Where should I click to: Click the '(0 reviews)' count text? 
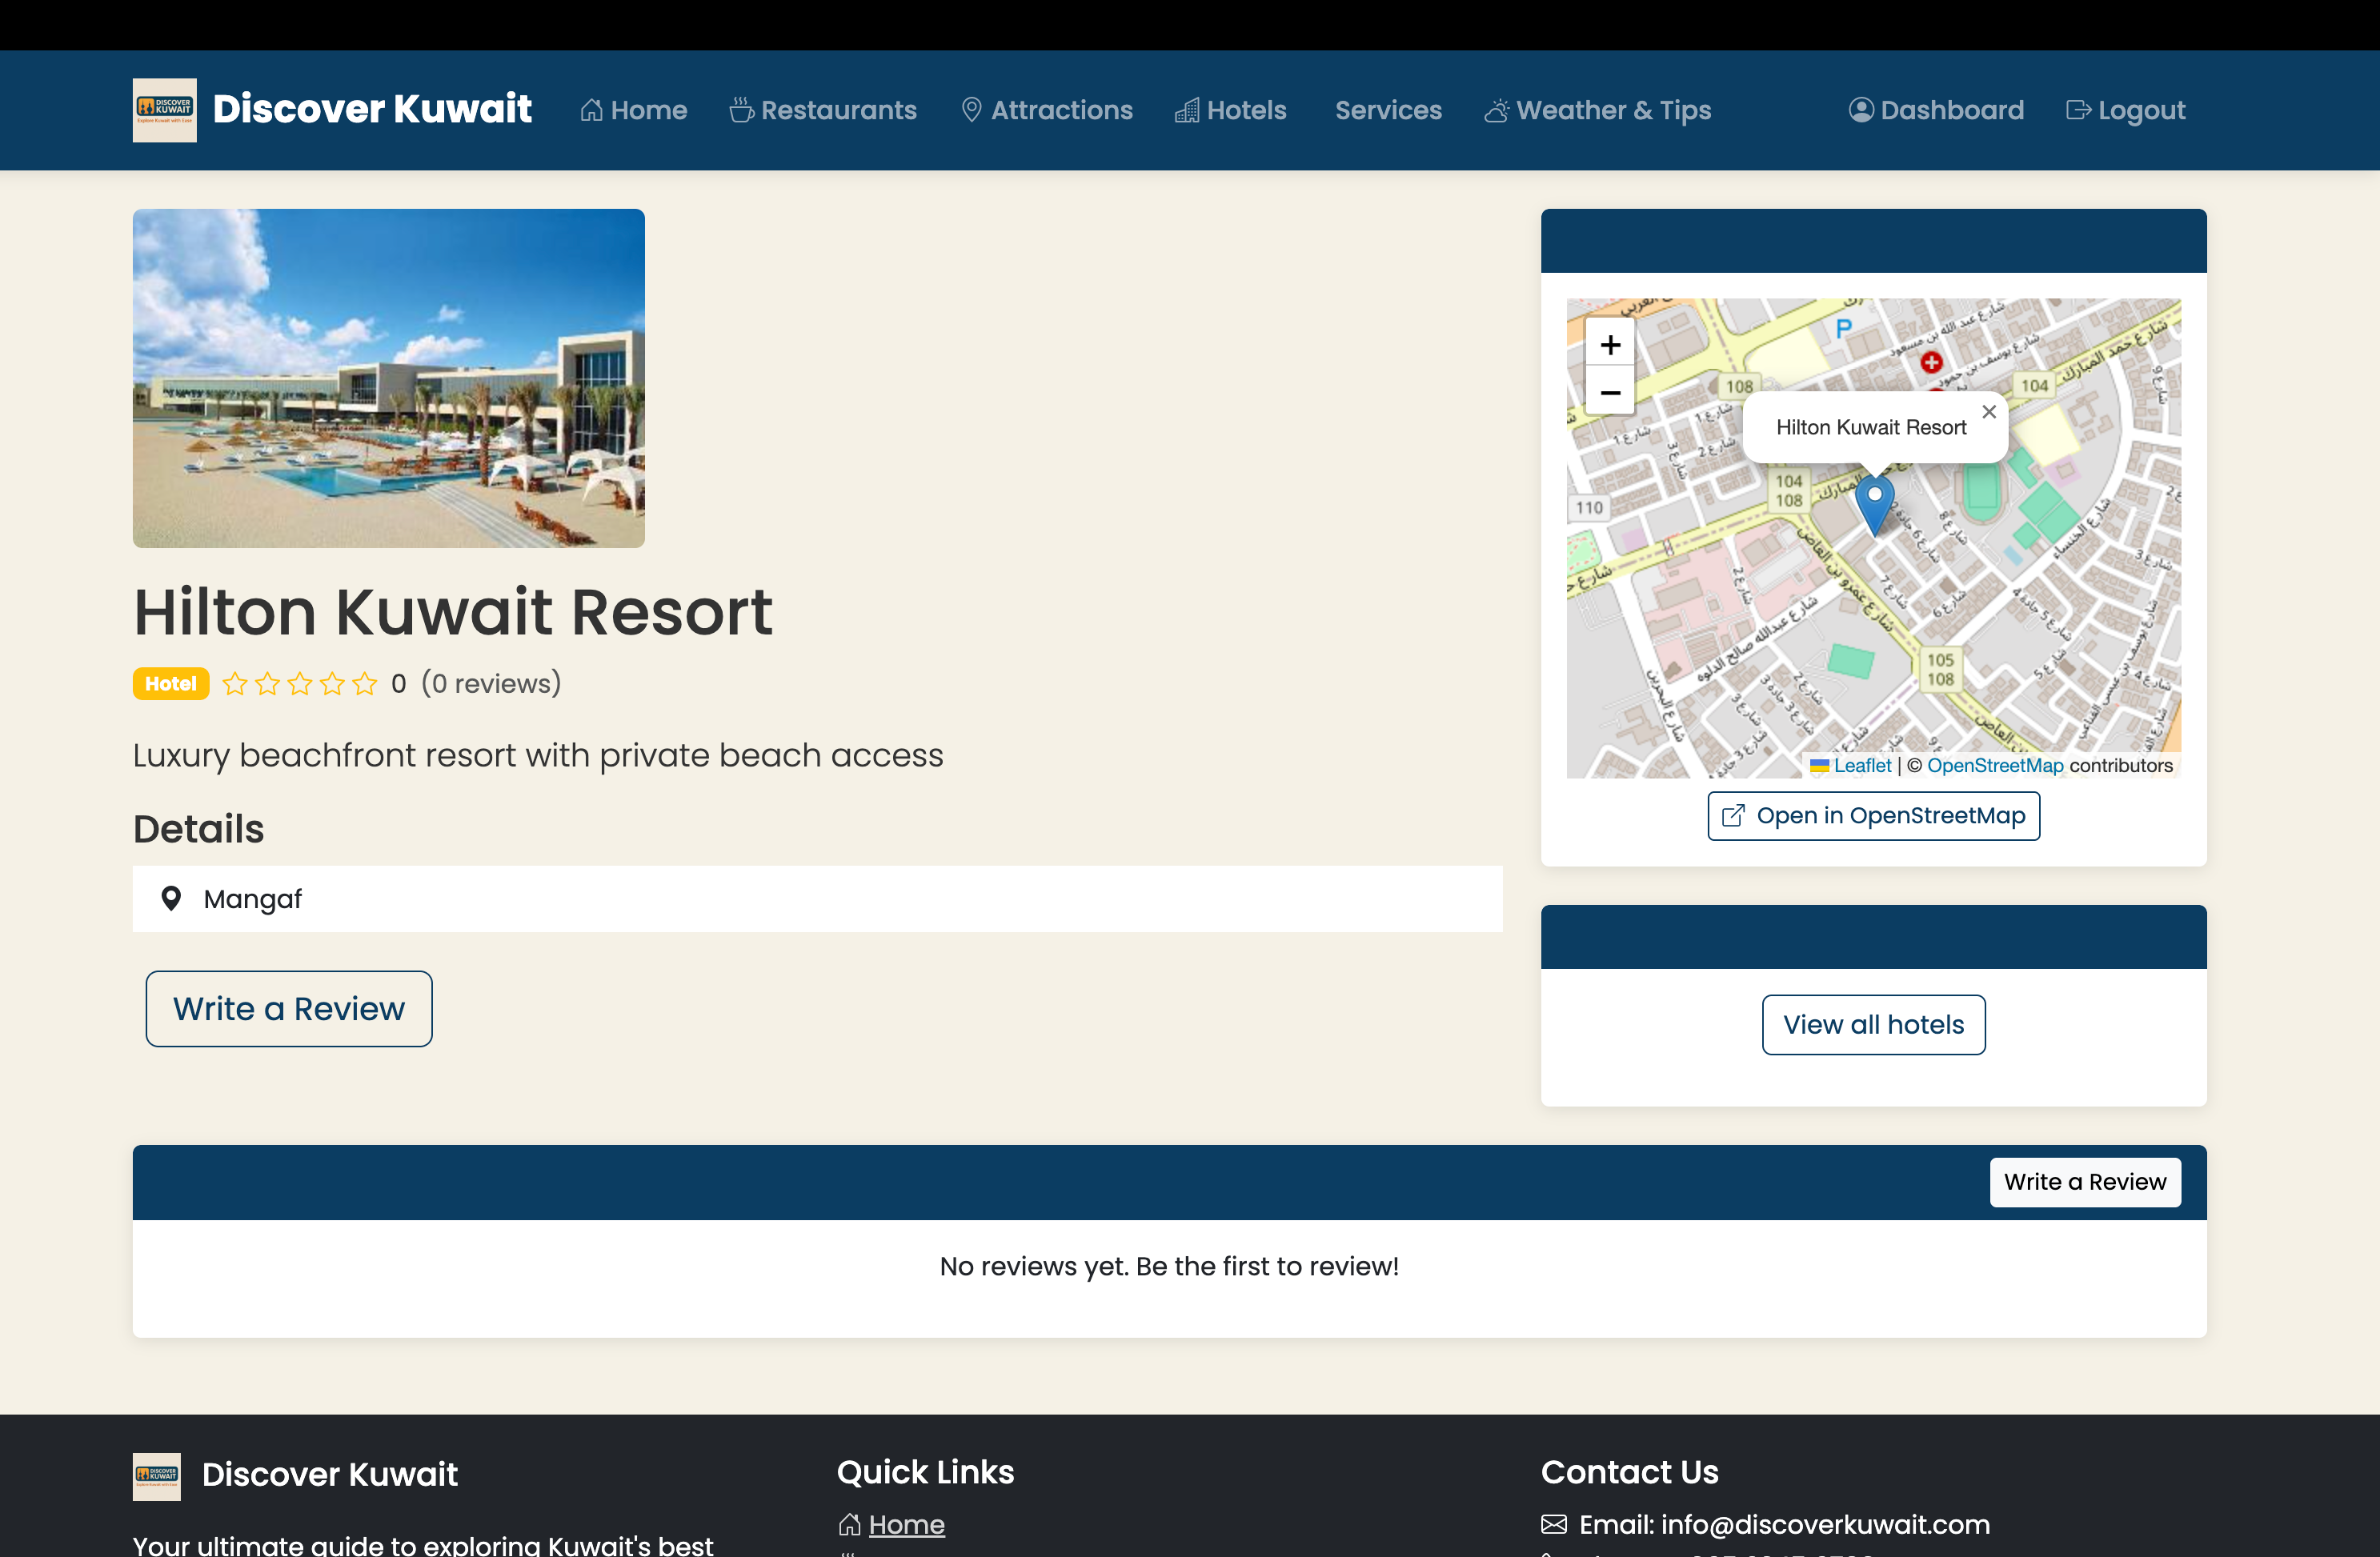click(491, 684)
